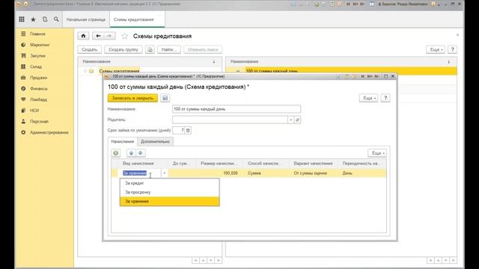
Task: Click Записать и закрыть in dialog
Action: pos(132,98)
